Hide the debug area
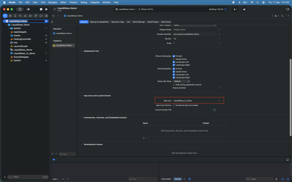This screenshot has height=182, width=292. coord(287,160)
